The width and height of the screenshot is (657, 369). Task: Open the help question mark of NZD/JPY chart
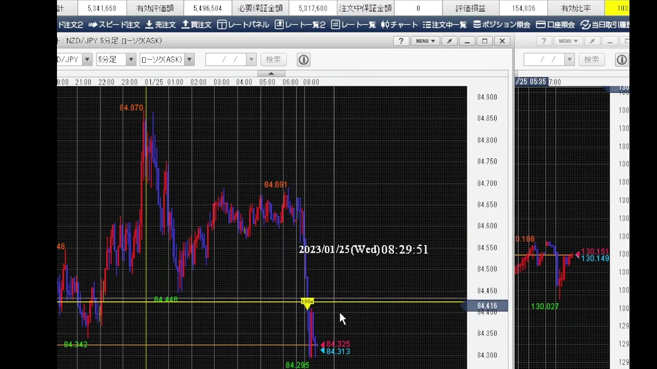(401, 41)
